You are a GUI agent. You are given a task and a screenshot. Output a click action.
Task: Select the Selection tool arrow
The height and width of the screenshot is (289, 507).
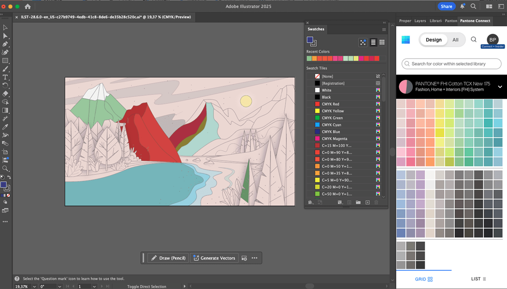5,27
